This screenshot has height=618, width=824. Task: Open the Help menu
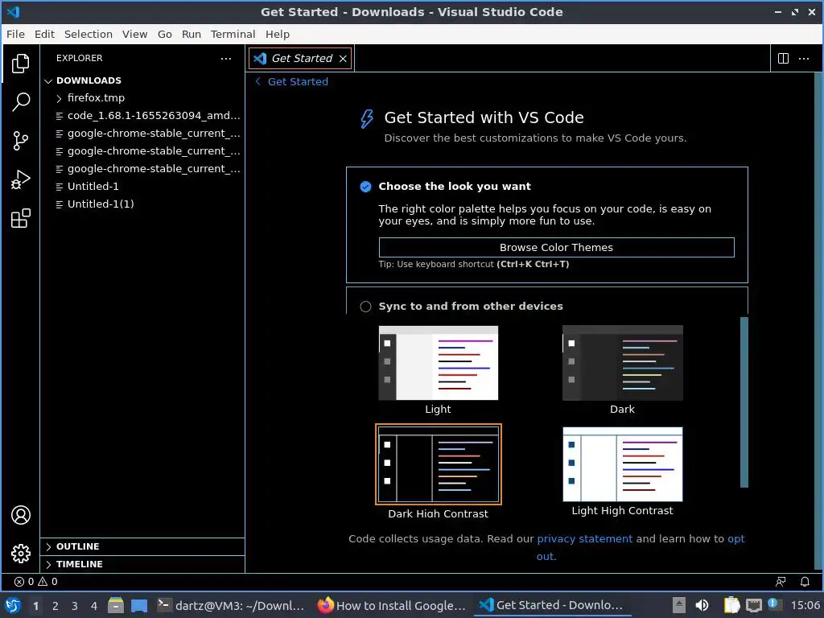tap(278, 34)
